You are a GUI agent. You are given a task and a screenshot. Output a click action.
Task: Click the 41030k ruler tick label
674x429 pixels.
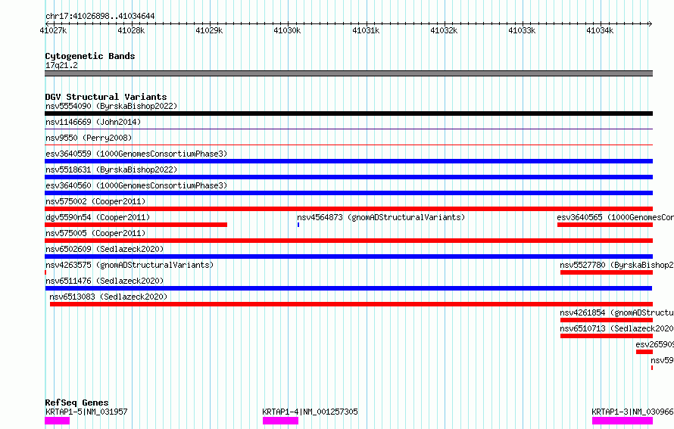click(x=287, y=30)
